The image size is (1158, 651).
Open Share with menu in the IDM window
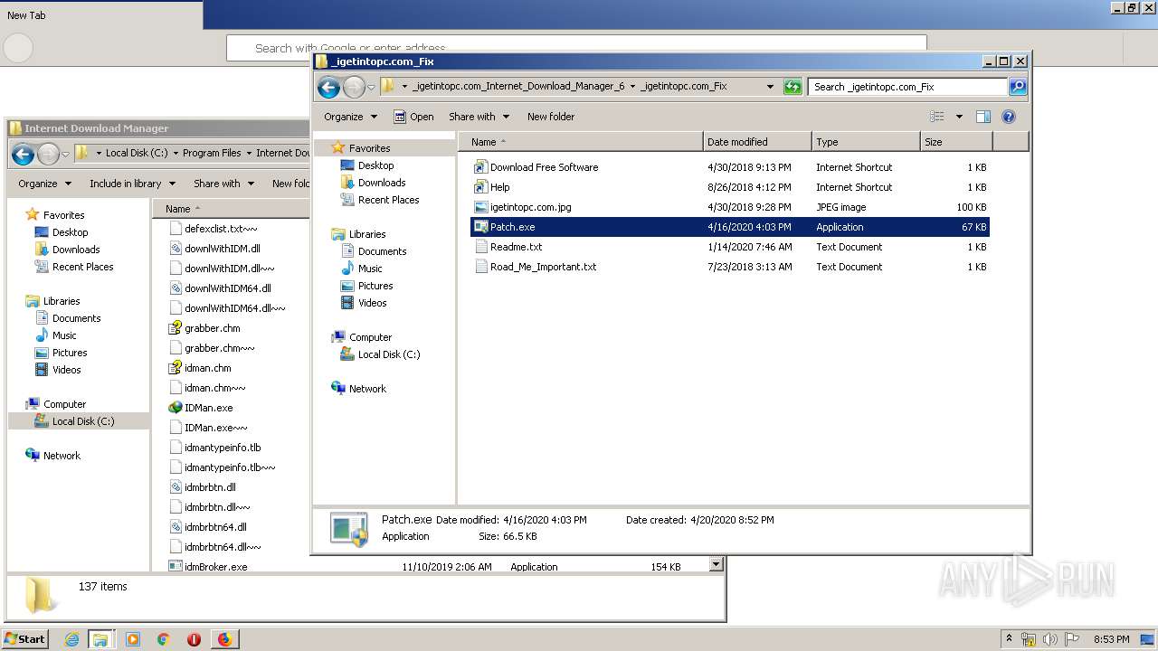tap(223, 184)
